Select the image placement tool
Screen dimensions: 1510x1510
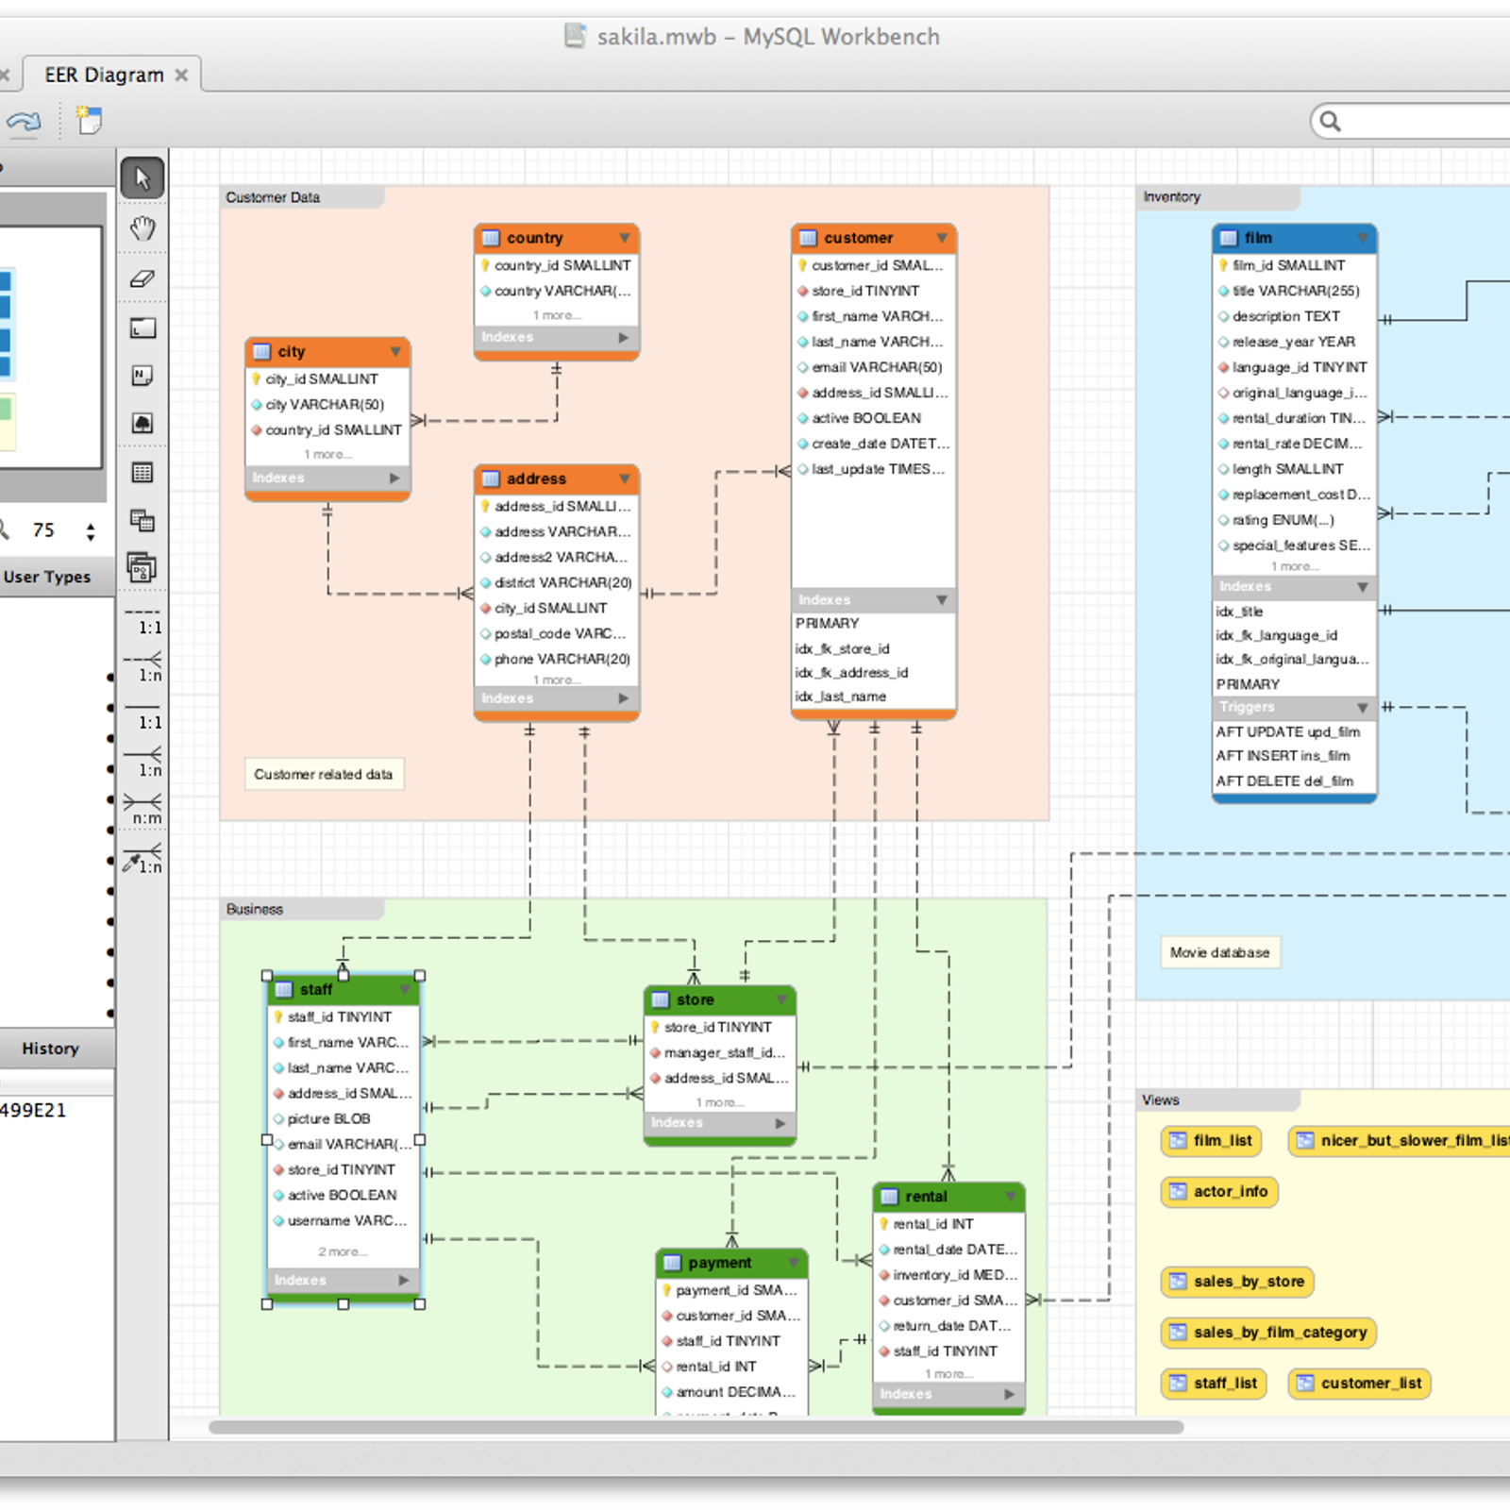[143, 423]
